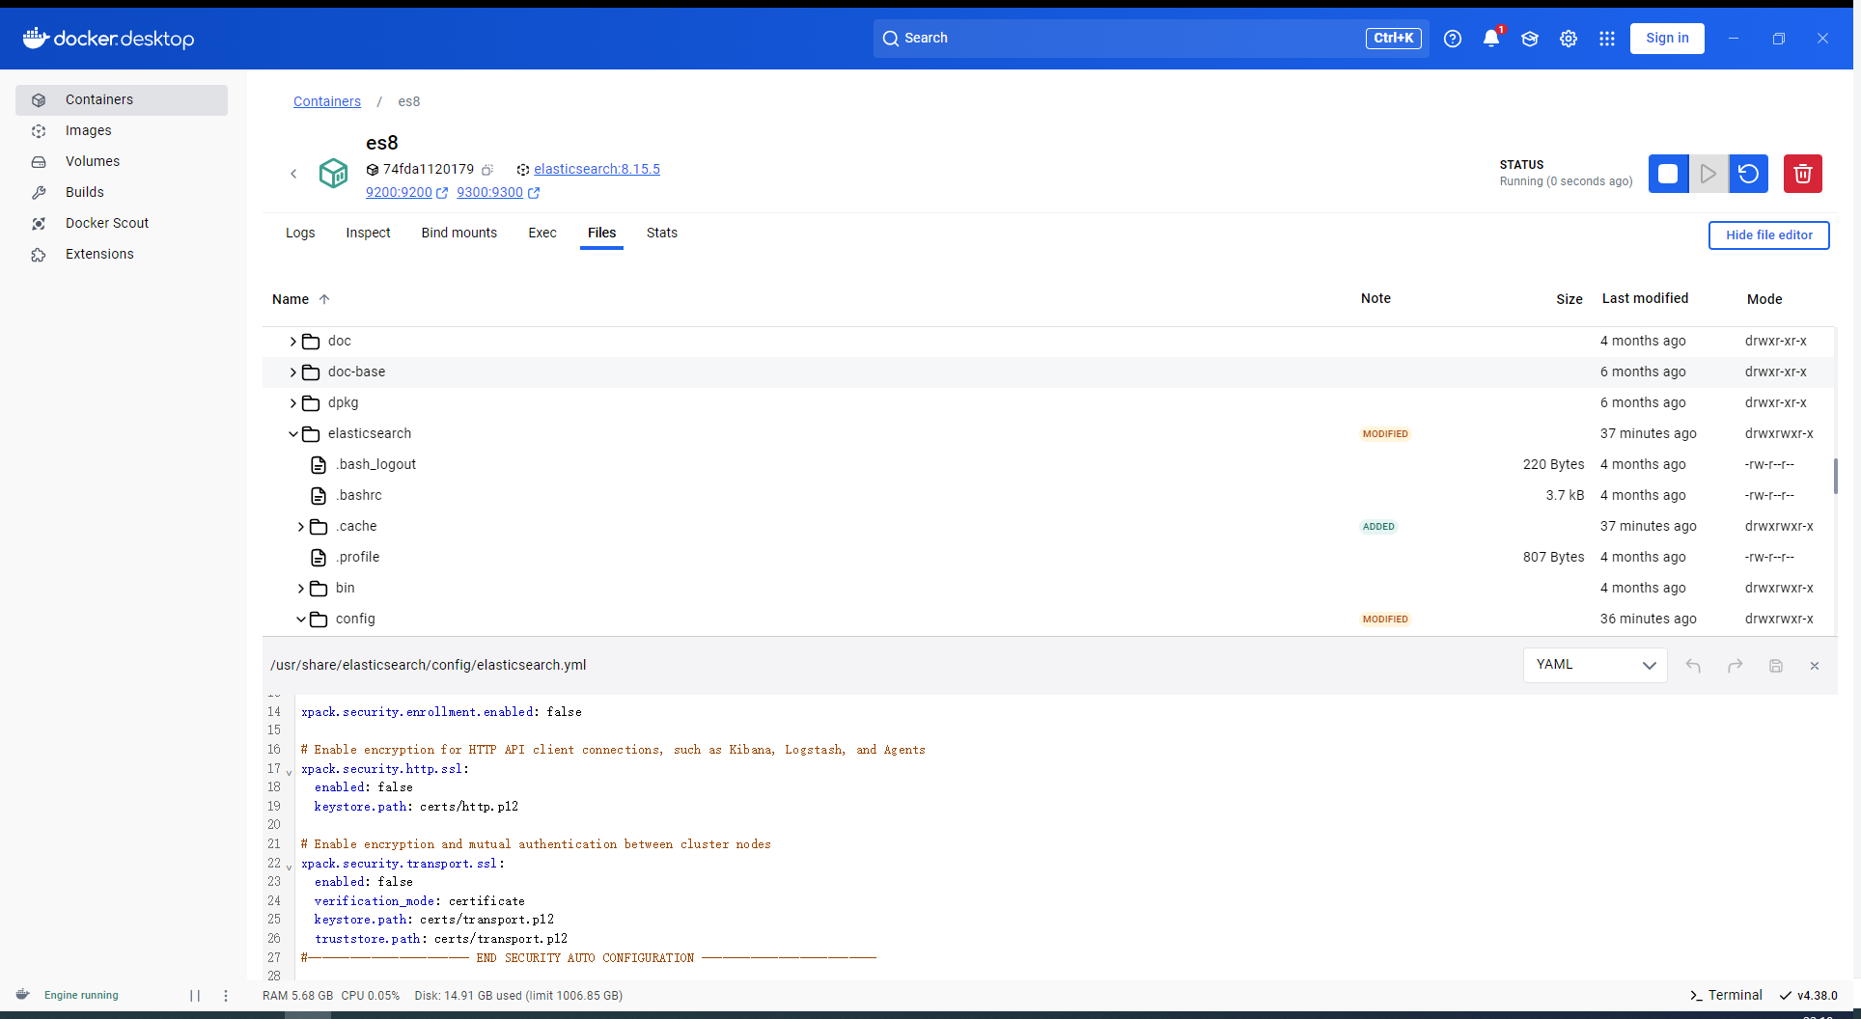This screenshot has height=1019, width=1861.
Task: Expand the bin folder
Action: point(301,589)
